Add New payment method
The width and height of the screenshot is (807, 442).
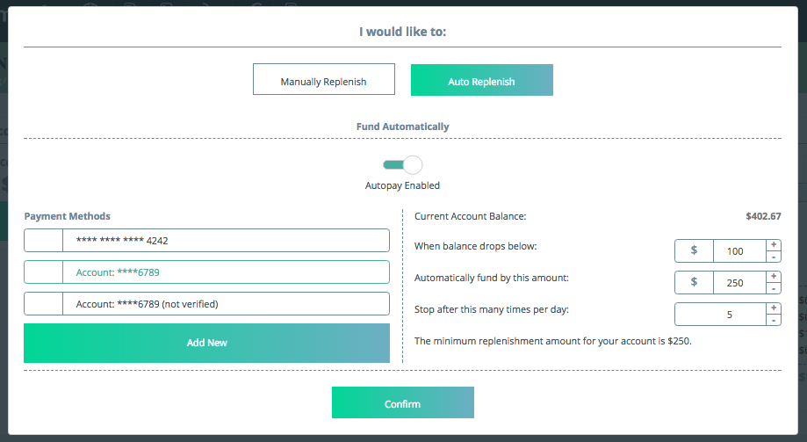click(x=206, y=343)
